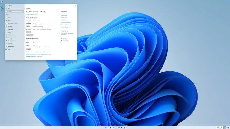This screenshot has height=129, width=230.
Task: Copy the Windows specifications
Action: (29, 49)
